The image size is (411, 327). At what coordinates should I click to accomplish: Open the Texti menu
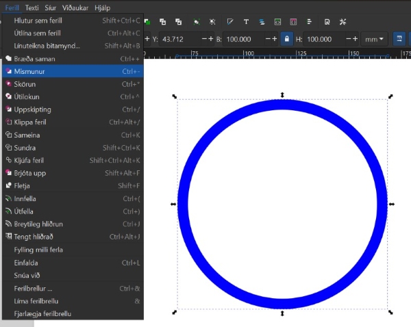click(32, 8)
